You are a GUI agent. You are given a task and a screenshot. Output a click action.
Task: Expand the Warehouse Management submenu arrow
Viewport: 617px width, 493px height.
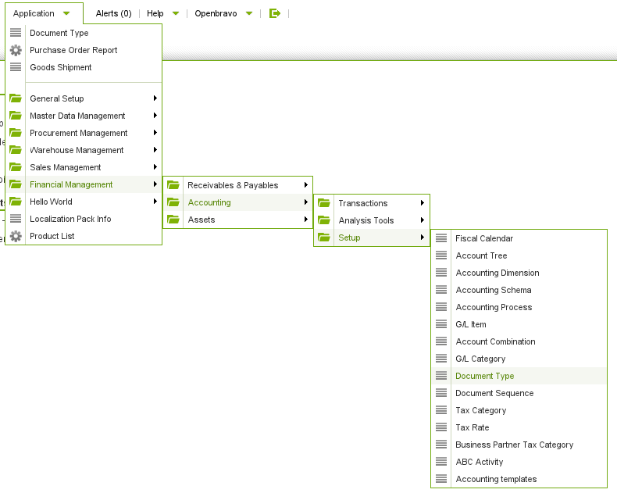155,150
